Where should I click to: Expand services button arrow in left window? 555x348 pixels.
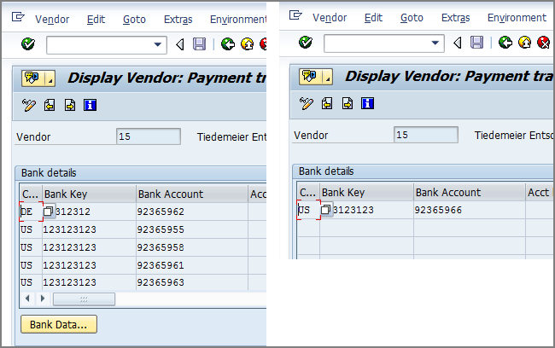(x=50, y=78)
